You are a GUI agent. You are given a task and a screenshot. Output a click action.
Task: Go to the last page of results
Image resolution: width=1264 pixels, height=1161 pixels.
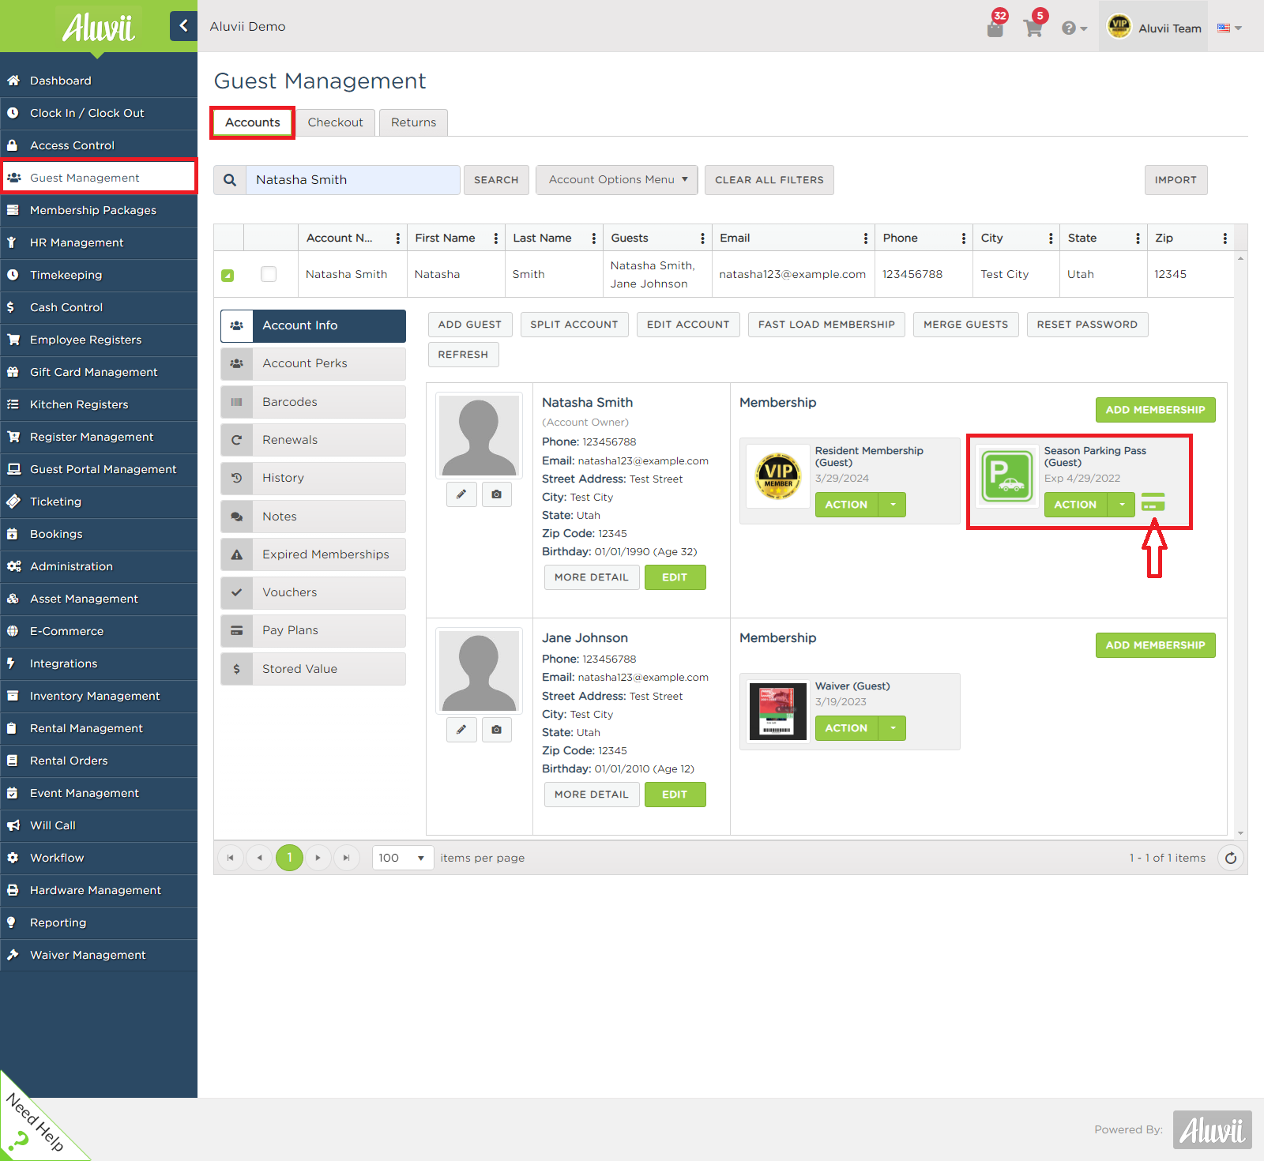pos(346,858)
